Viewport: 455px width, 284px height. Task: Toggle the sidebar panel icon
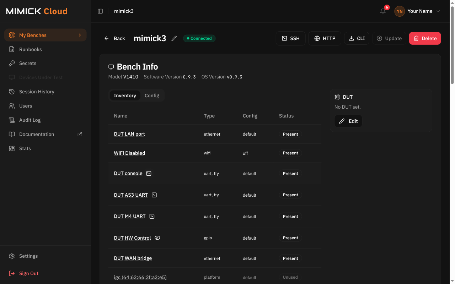coord(100,11)
